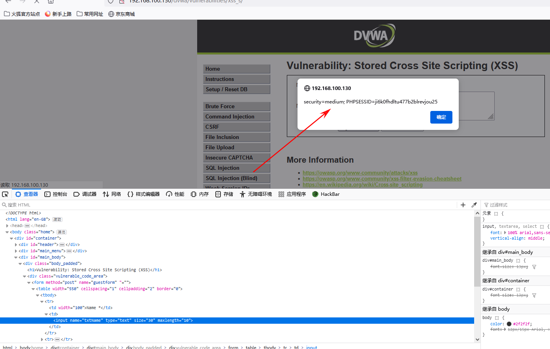Open File Upload page
The height and width of the screenshot is (349, 550).
(x=237, y=147)
